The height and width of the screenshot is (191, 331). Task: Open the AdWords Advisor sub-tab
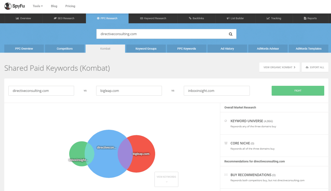pos(268,48)
